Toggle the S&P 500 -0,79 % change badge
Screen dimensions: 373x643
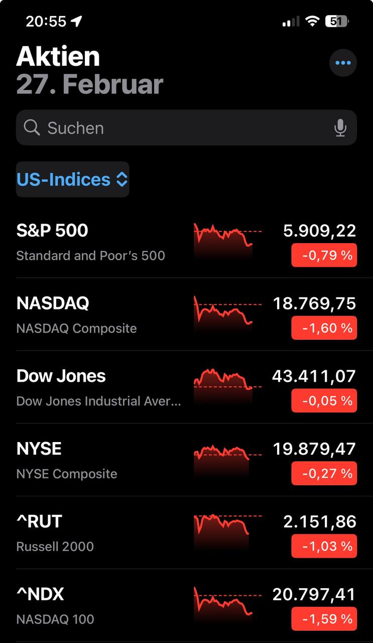click(x=324, y=255)
